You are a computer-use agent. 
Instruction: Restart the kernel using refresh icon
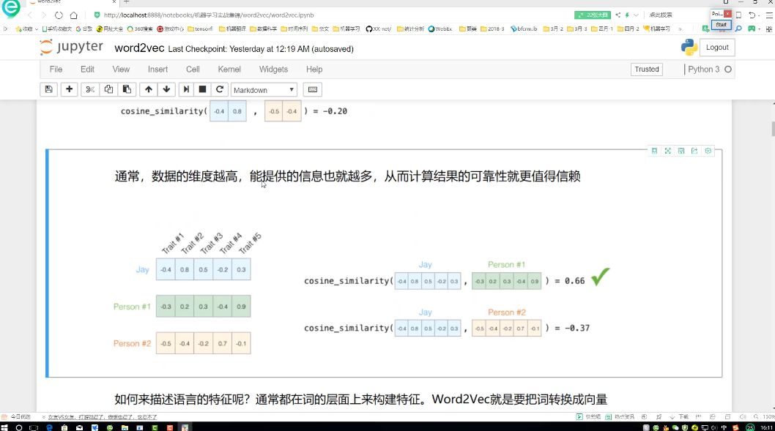(218, 89)
